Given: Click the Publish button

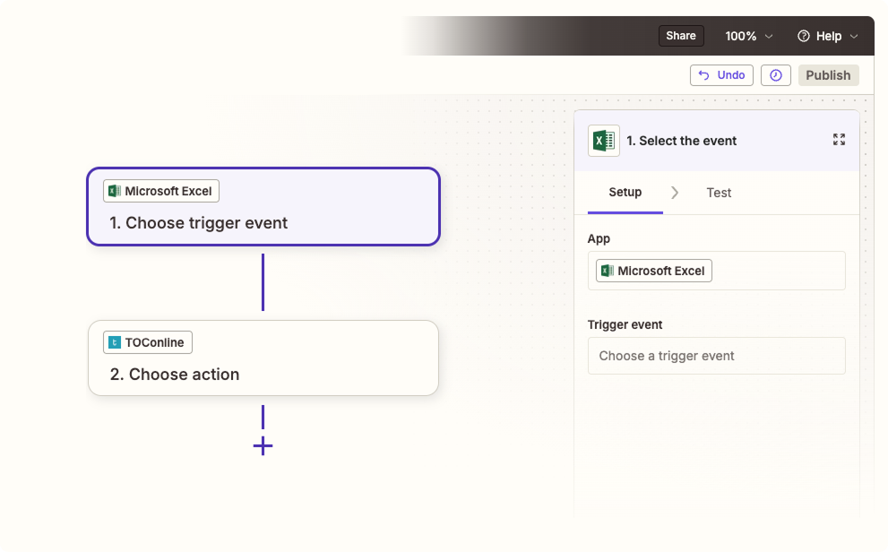Looking at the screenshot, I should coord(829,75).
